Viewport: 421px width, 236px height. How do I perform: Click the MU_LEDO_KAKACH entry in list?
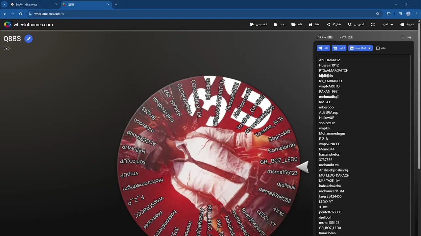[334, 175]
